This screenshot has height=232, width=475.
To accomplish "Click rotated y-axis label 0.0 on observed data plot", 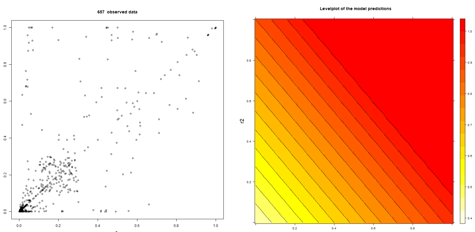I will click(x=5, y=211).
